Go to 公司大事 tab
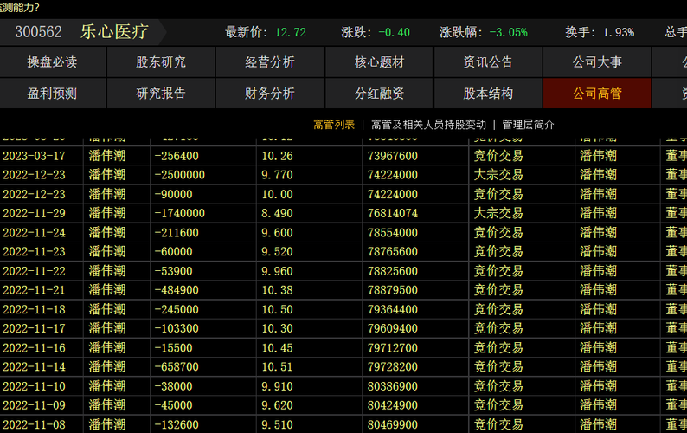This screenshot has height=433, width=687. 597,61
